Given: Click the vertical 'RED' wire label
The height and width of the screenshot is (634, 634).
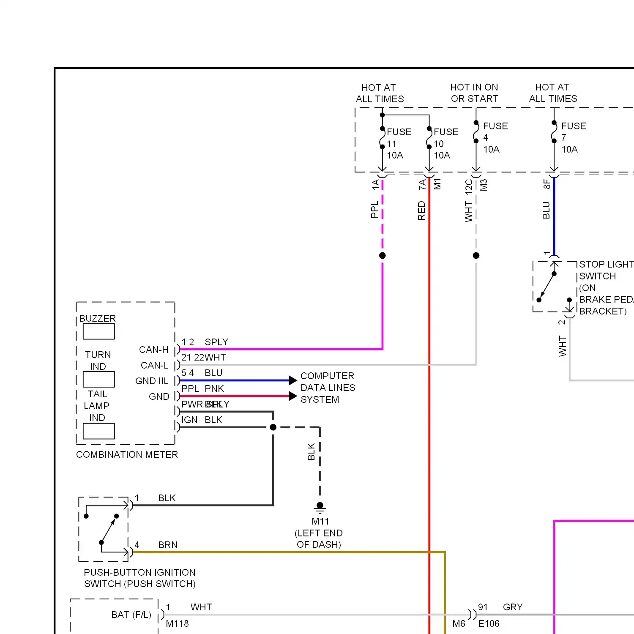Looking at the screenshot, I should (421, 210).
